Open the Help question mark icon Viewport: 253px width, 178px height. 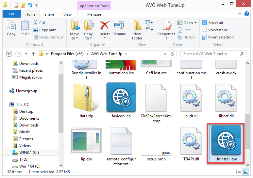tap(246, 14)
